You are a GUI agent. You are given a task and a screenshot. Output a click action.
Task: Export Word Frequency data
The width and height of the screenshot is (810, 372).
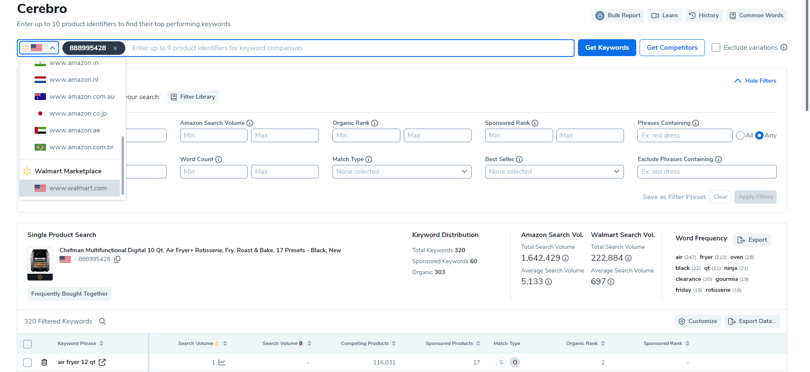point(752,240)
